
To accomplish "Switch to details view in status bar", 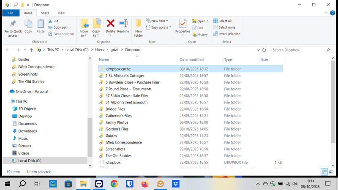I will click(324, 171).
